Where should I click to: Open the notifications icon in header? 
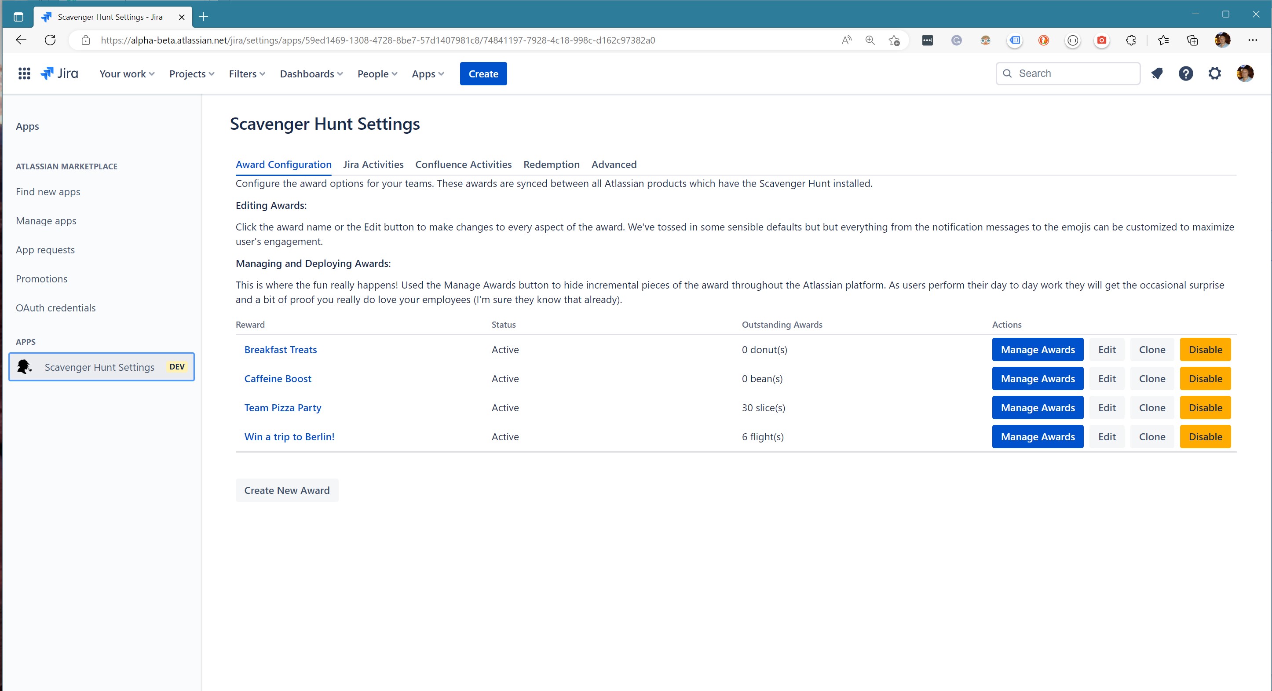[1156, 73]
